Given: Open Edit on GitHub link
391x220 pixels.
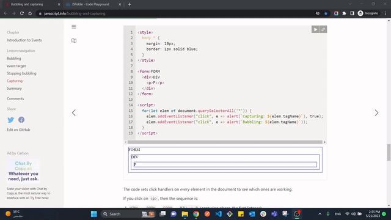Looking at the screenshot, I should (18, 130).
